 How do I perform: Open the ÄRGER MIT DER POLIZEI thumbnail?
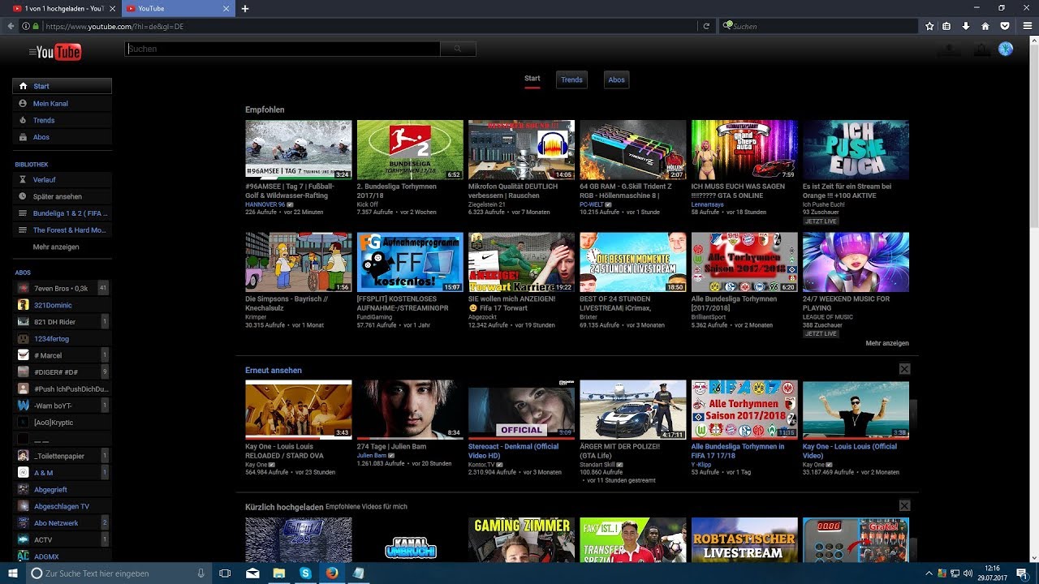tap(632, 410)
